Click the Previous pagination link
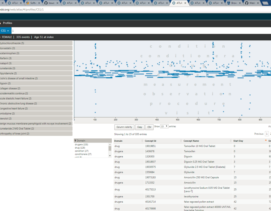Image resolution: width=271 pixels, height=211 pixels. click(259, 134)
